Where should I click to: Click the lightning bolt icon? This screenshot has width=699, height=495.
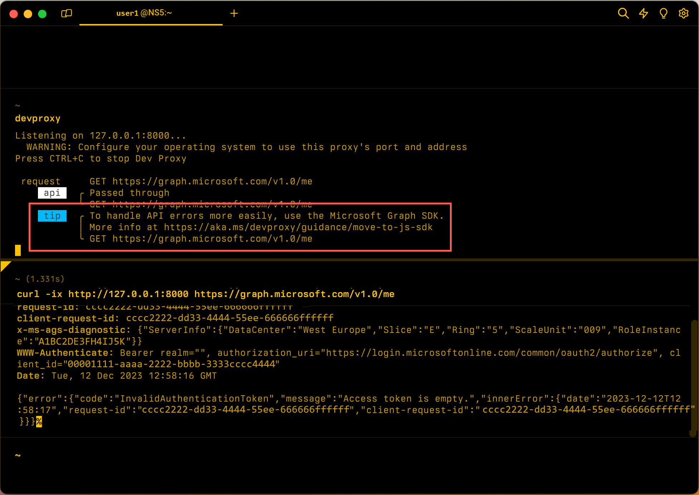click(x=644, y=13)
